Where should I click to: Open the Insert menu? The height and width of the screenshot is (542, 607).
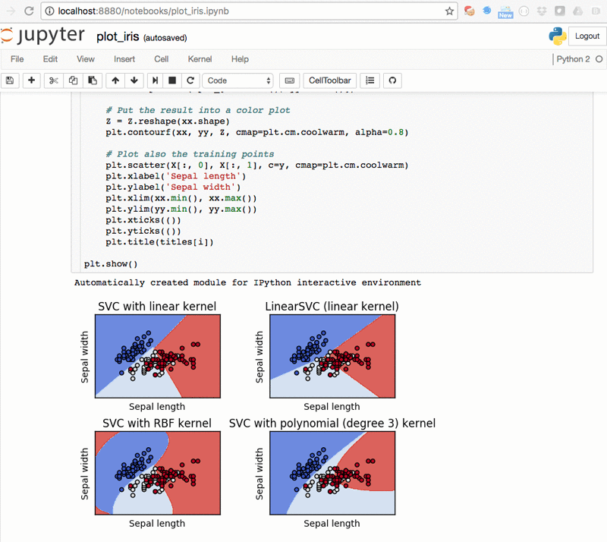(x=124, y=59)
